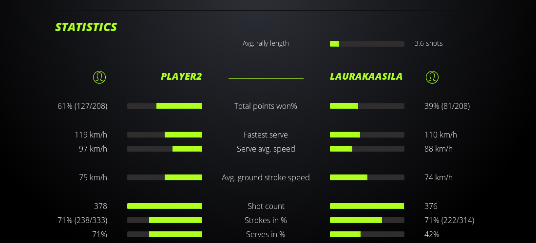Viewport: 536px width, 243px height.
Task: Click Laurakaasila's profile avatar icon
Action: click(x=432, y=77)
